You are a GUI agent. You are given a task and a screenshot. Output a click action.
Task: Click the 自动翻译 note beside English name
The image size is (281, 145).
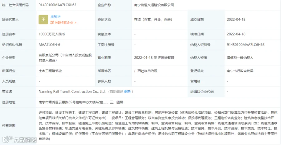(116, 92)
